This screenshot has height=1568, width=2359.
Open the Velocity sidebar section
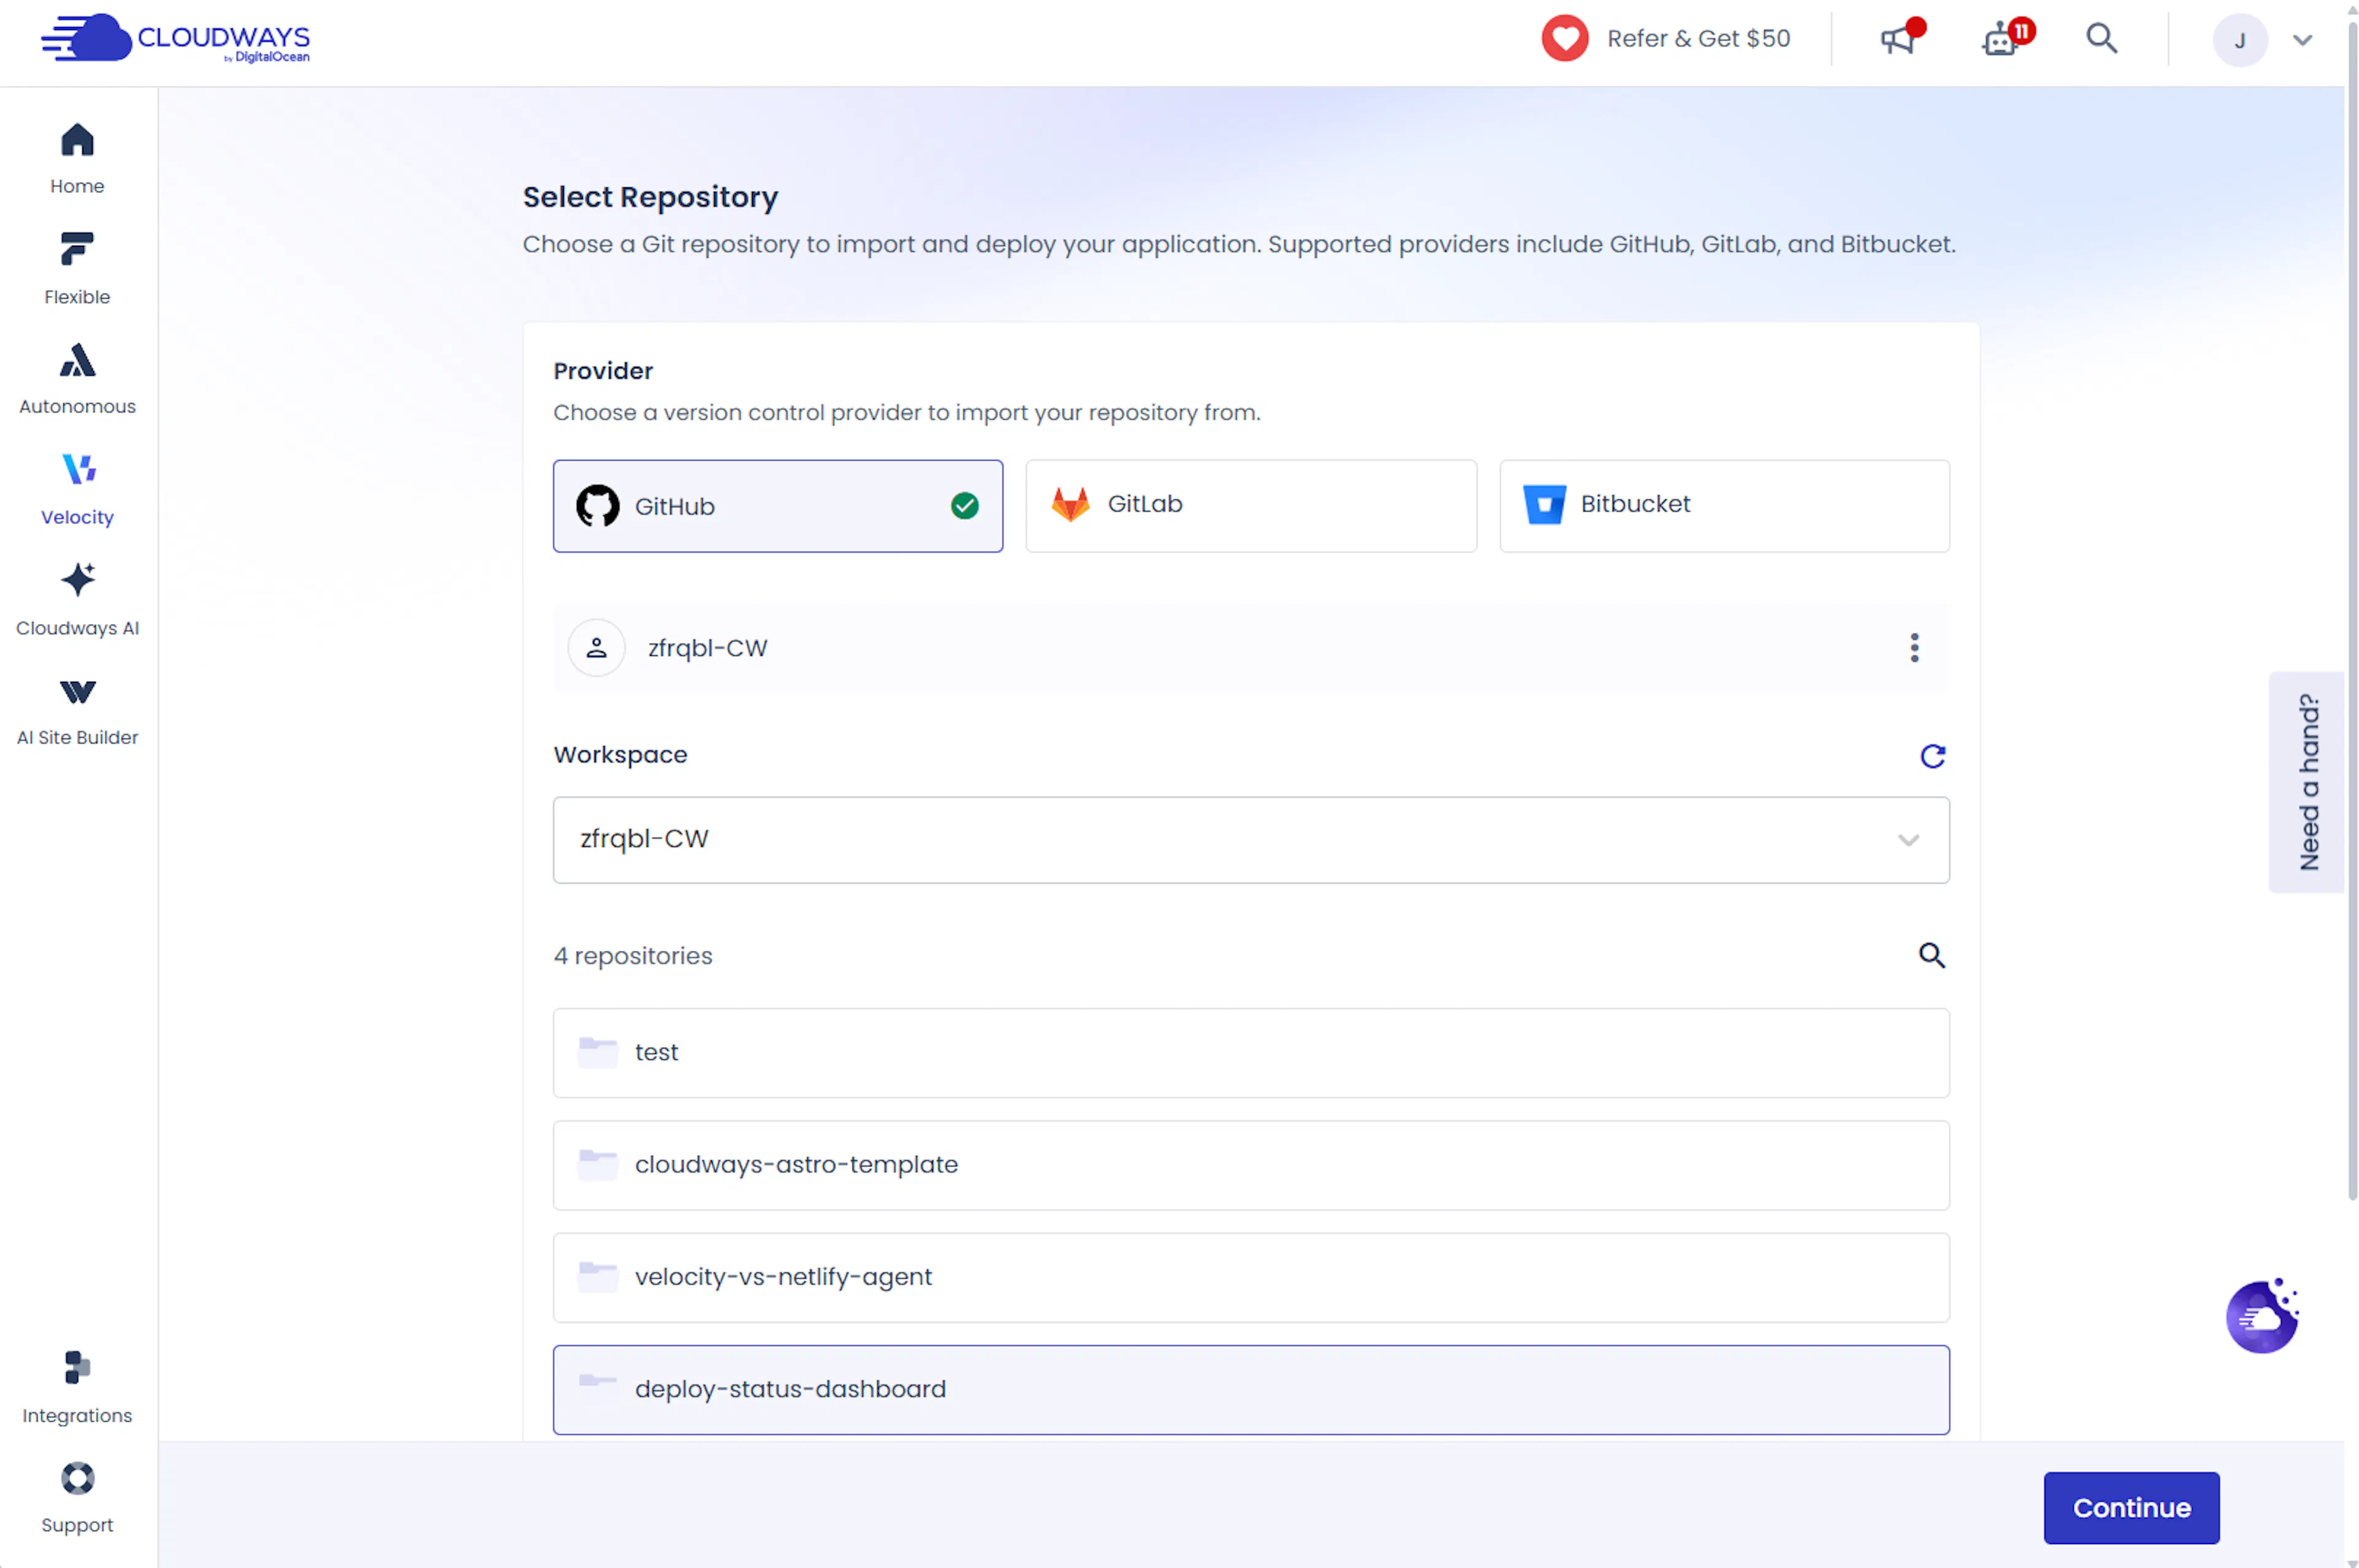[x=77, y=489]
